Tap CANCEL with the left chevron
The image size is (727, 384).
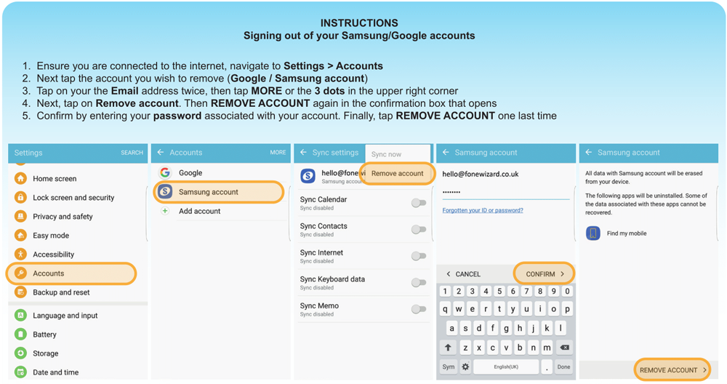(x=463, y=274)
